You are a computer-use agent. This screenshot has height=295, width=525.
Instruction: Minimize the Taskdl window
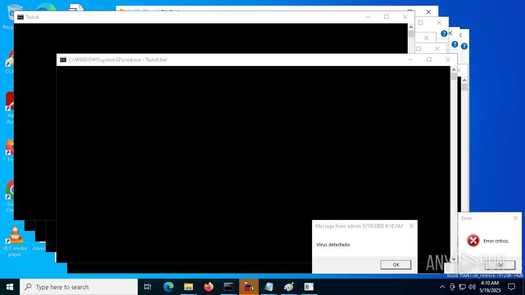pyautogui.click(x=367, y=17)
